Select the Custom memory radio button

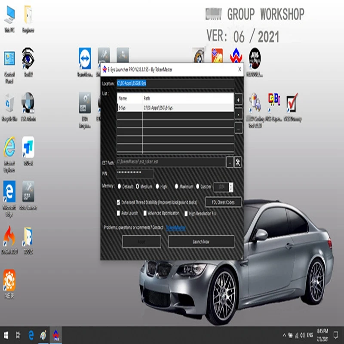198,187
